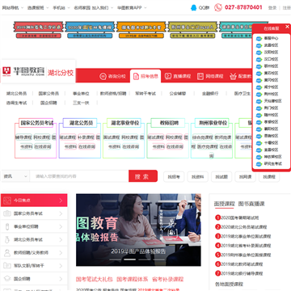This screenshot has height=291, width=291.
Task: Click the chat icon beside 荆州校区
Action: click(259, 95)
